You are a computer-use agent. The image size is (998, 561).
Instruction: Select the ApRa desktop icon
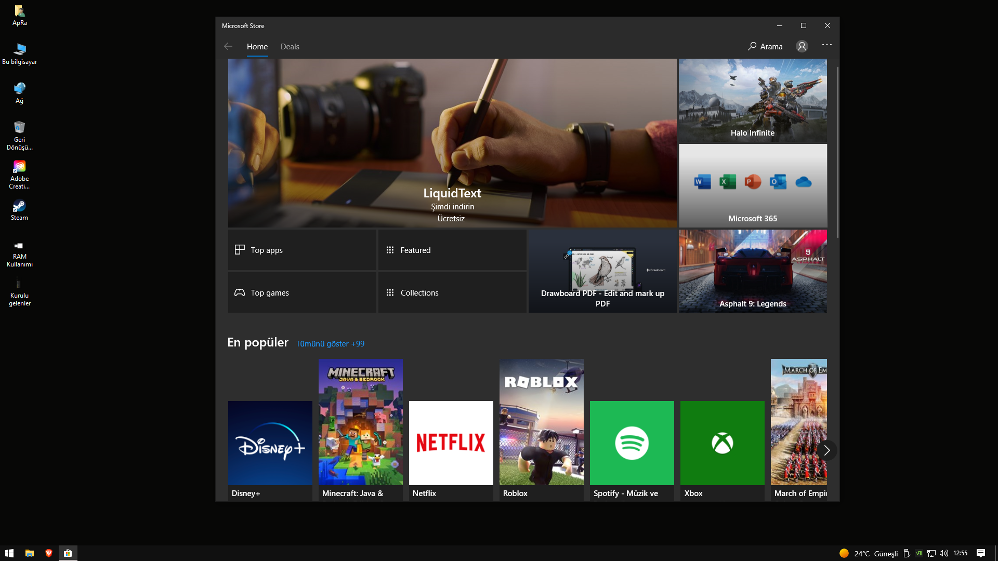coord(20,16)
